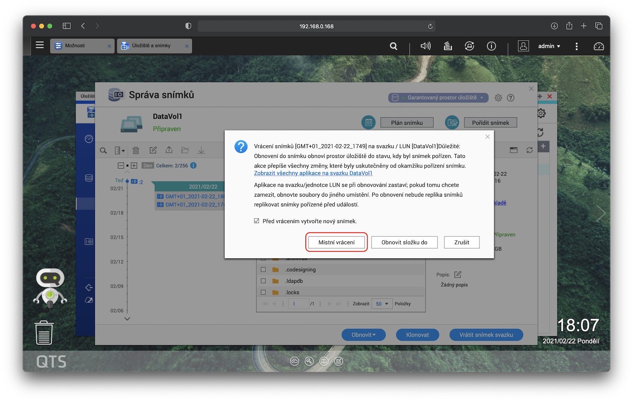Toggle the Safari sidebar
The image size is (633, 402).
[66, 26]
